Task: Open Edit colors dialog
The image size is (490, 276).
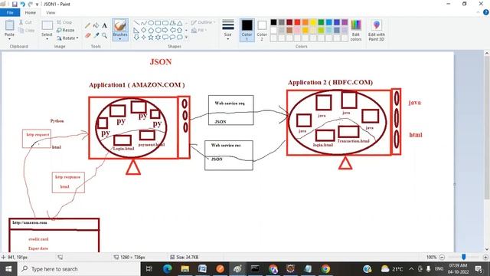Action: click(x=355, y=31)
